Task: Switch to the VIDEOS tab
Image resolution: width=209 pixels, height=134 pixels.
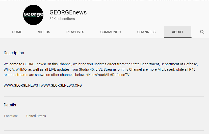Action: (44, 32)
